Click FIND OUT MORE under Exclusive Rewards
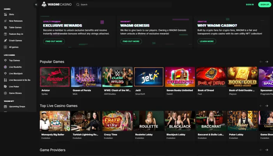Screen dimensions: 273x156 54,41
